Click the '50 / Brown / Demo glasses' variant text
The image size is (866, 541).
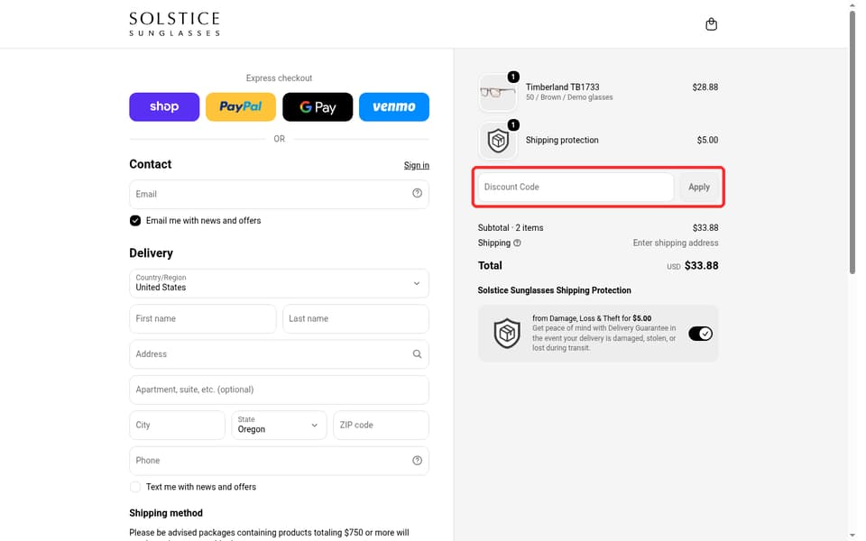569,97
